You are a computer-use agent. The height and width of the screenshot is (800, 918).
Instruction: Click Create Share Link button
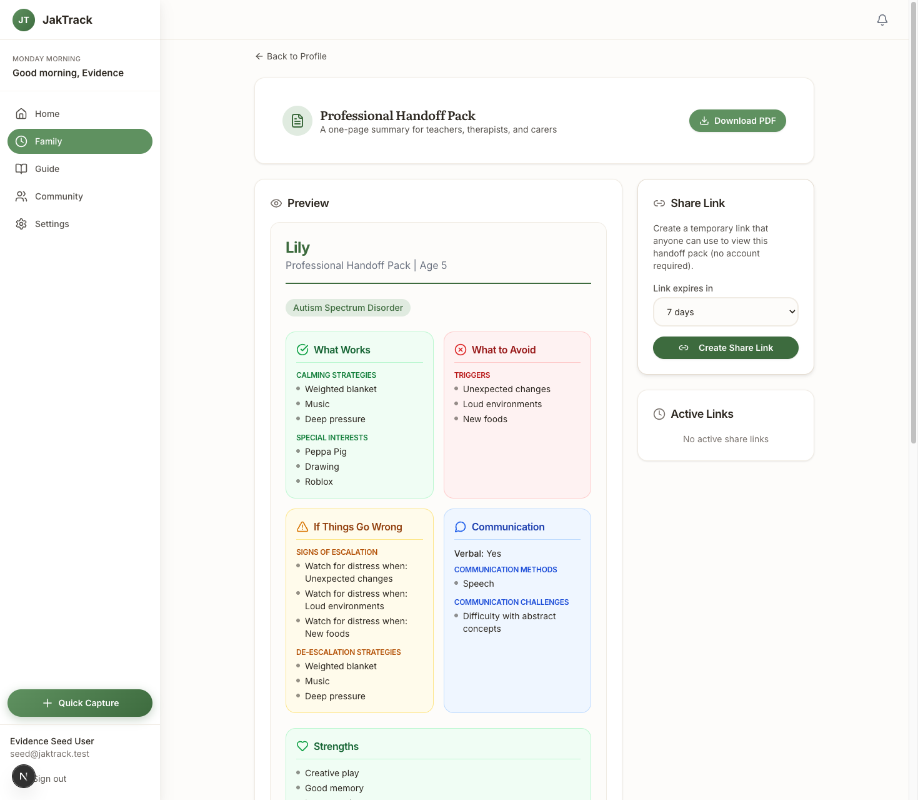(x=726, y=348)
